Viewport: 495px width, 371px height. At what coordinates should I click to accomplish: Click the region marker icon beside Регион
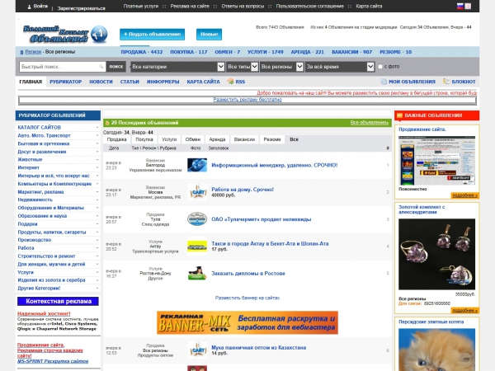[21, 52]
